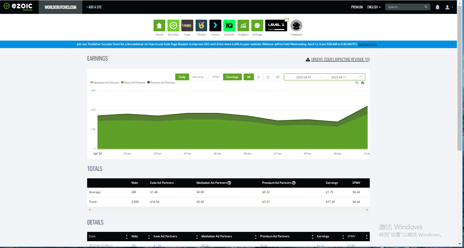
Task: Filter chart by desktop device
Action: pyautogui.click(x=277, y=77)
